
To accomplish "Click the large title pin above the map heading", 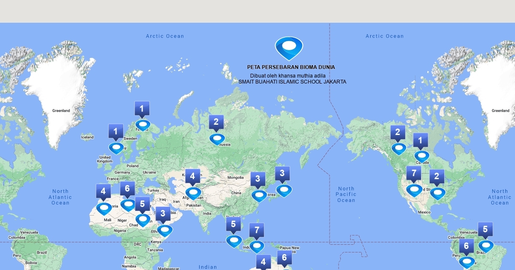I will click(289, 48).
